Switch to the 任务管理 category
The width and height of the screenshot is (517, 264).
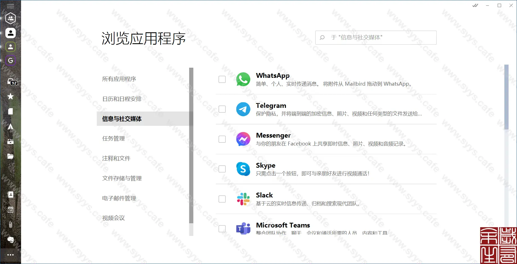114,138
